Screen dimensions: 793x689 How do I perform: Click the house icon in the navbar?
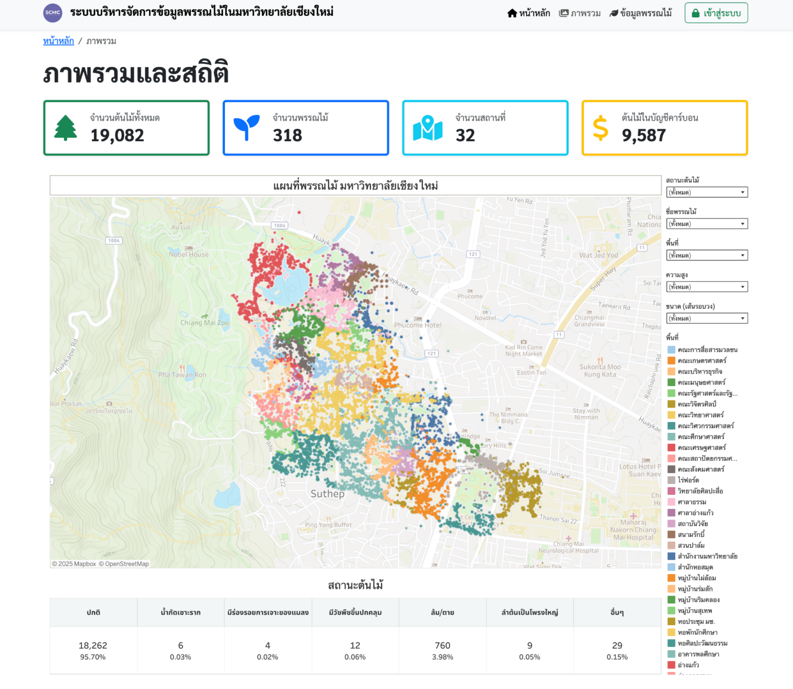tap(512, 13)
